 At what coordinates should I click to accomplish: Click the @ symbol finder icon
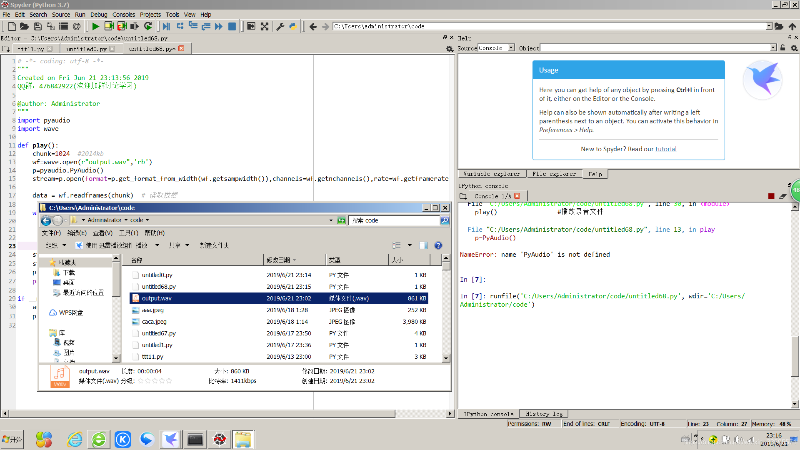pyautogui.click(x=77, y=26)
